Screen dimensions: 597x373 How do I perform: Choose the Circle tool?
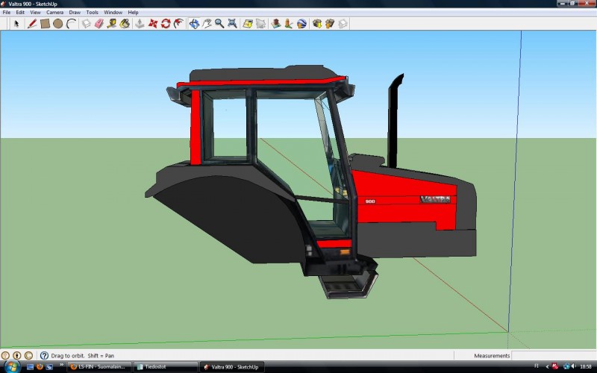click(58, 24)
